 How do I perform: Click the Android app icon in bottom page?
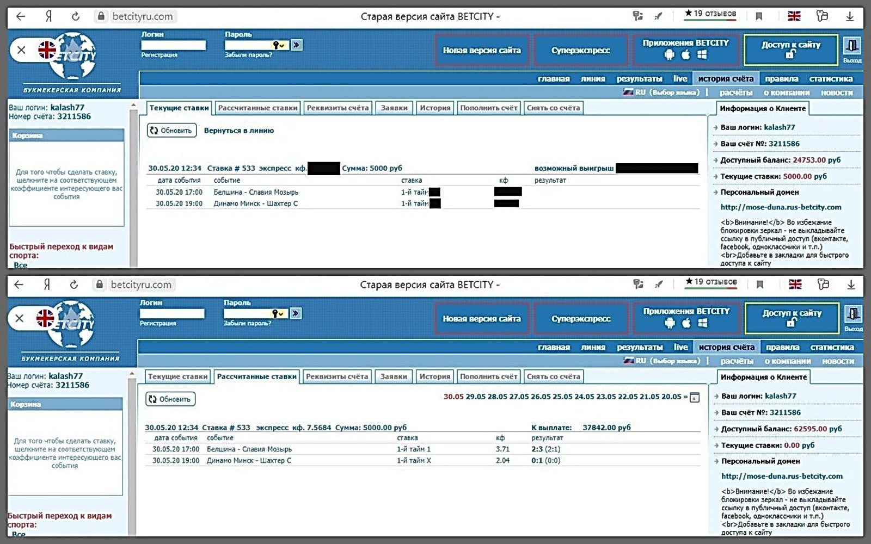coord(670,323)
